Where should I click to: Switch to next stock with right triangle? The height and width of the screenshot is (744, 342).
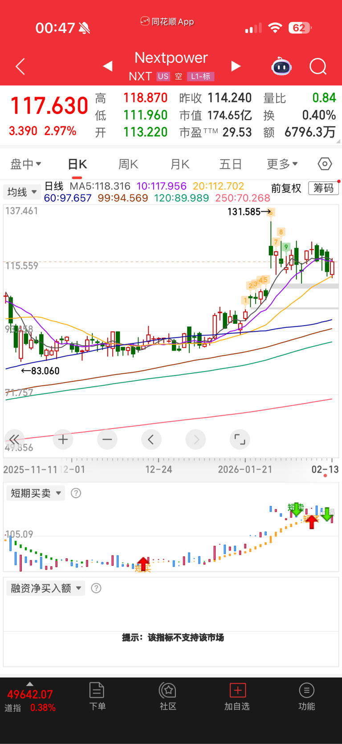(x=236, y=66)
